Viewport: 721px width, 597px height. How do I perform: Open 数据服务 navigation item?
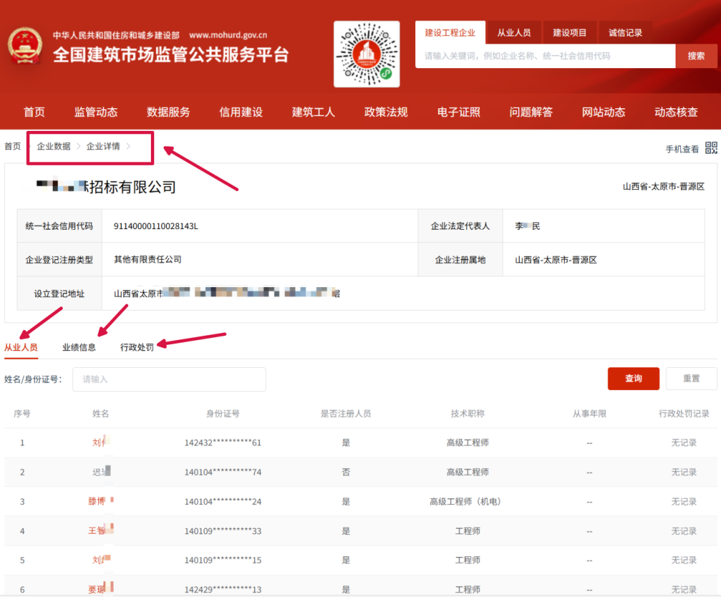(168, 112)
